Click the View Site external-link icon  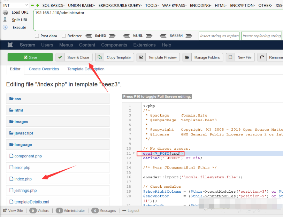click(5, 210)
